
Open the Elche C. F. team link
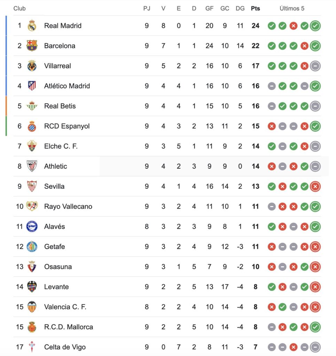(61, 146)
